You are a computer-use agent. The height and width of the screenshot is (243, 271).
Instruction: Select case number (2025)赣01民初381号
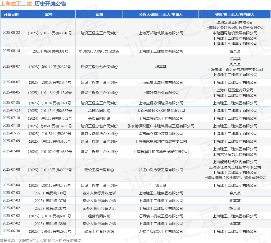(50, 51)
